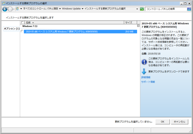Viewport: 193px width, 134px height.
Task: Check the KB4505050 update checkbox
Action: pyautogui.click(x=22, y=31)
